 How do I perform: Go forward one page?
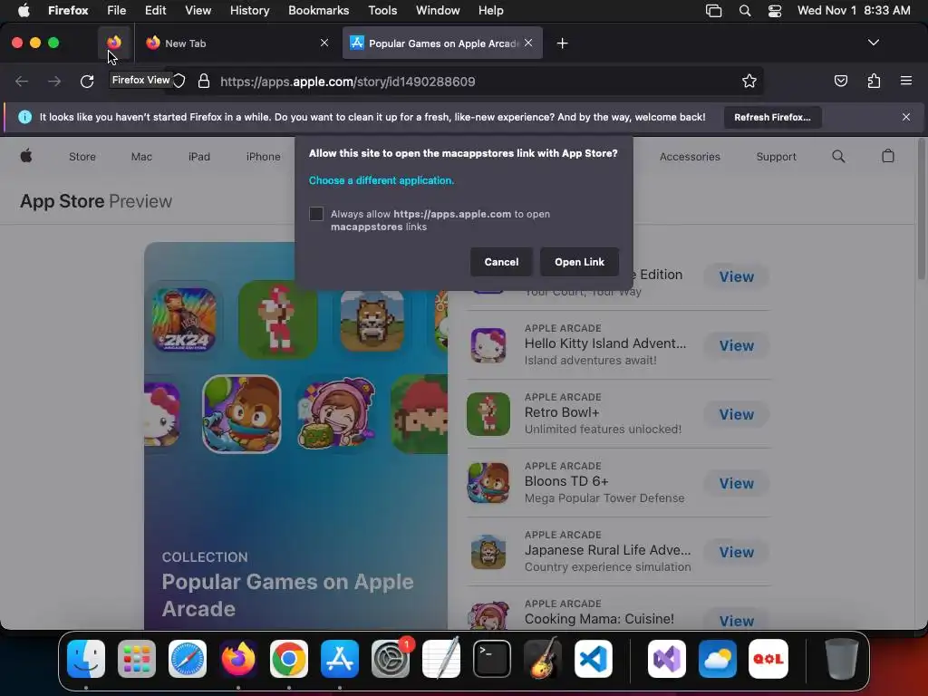(x=54, y=81)
